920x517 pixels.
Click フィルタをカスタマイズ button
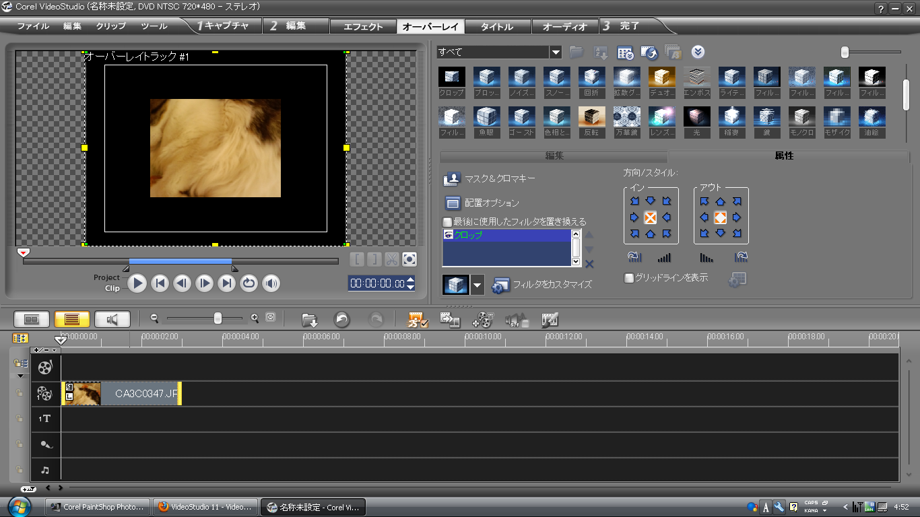pos(543,285)
